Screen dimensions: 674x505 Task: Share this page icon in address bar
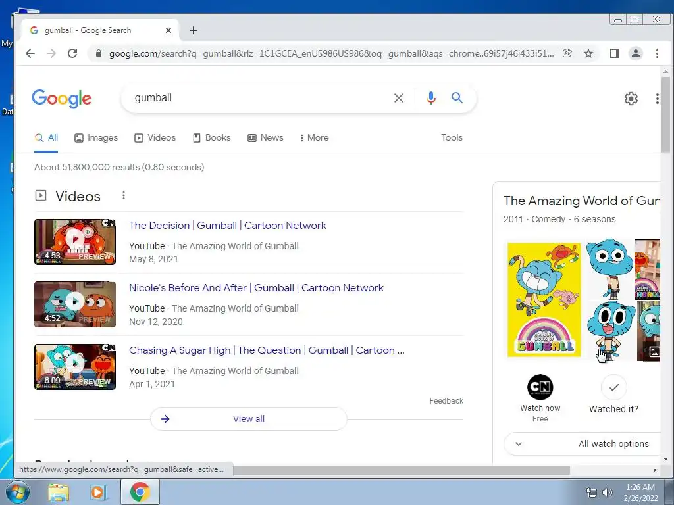point(567,53)
